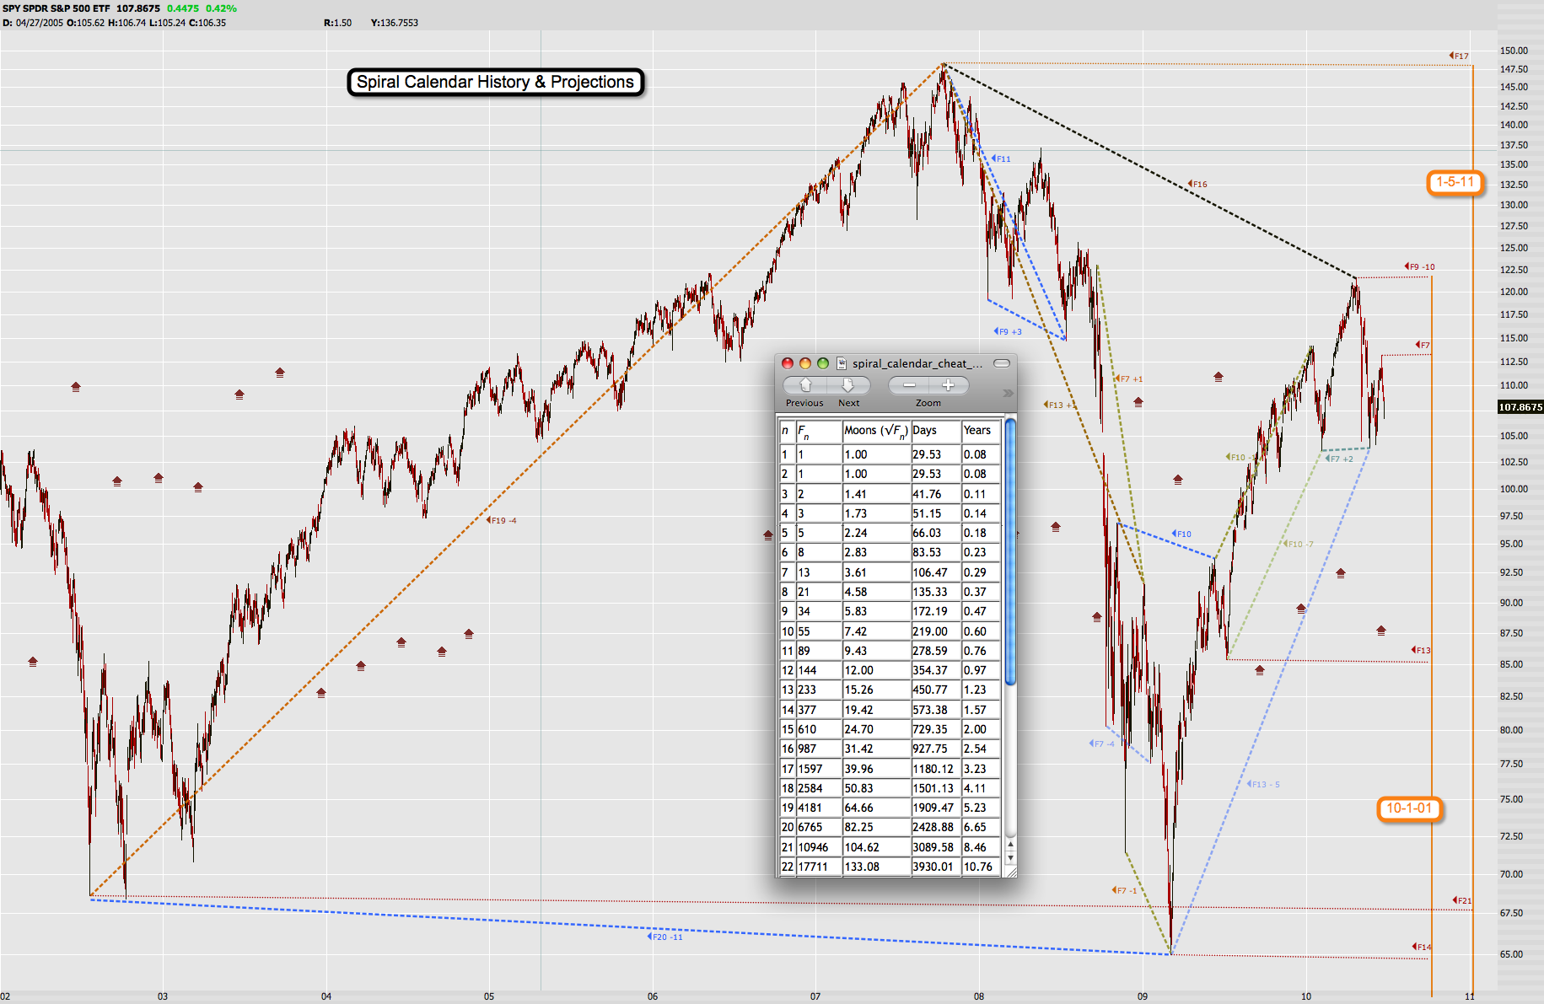Minimize the cheat sheet window

805,363
